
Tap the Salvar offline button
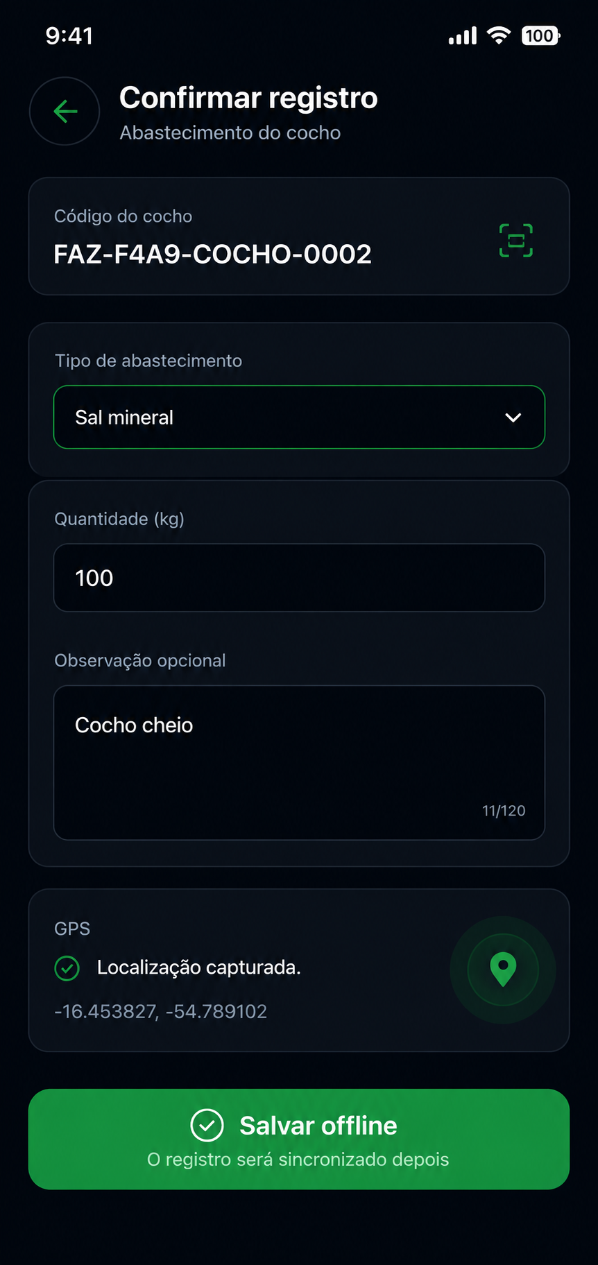point(299,1139)
